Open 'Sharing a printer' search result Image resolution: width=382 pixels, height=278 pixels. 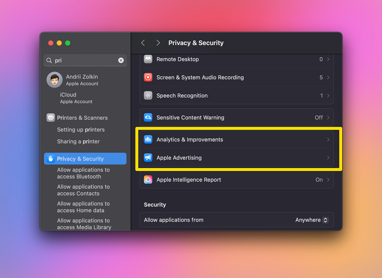(x=78, y=141)
